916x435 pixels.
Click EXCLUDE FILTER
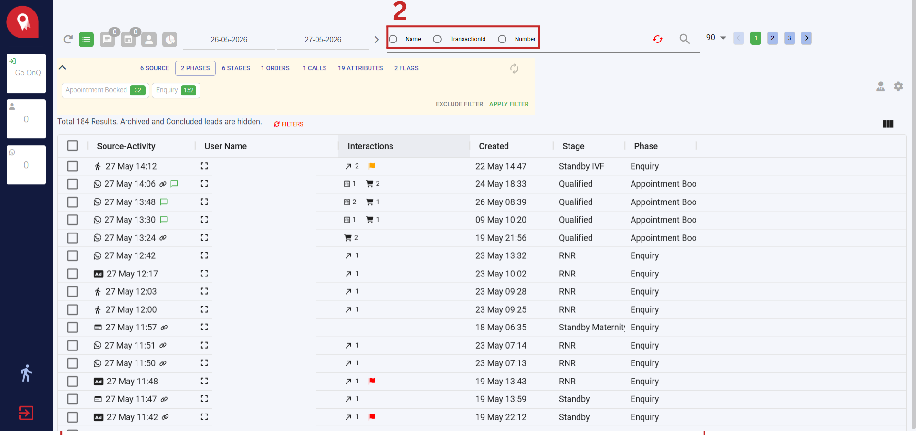click(459, 104)
